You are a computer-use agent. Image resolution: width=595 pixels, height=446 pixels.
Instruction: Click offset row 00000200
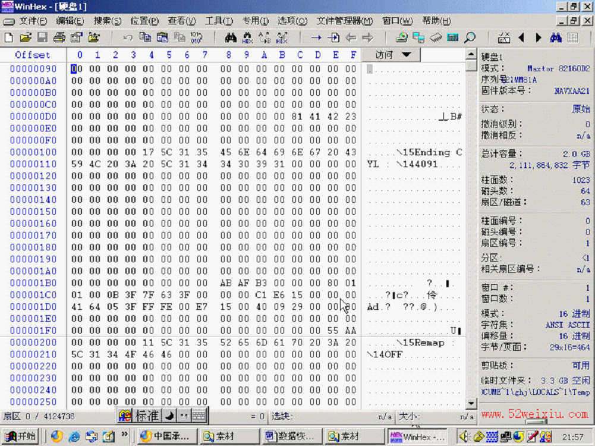tap(33, 343)
